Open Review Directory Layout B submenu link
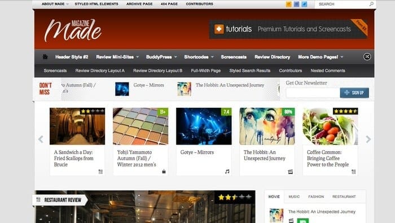Viewport: 395px width, 223px height. (x=157, y=71)
